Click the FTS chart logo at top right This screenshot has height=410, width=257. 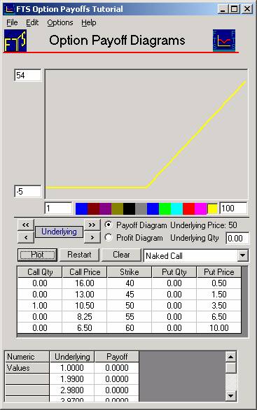tap(224, 41)
